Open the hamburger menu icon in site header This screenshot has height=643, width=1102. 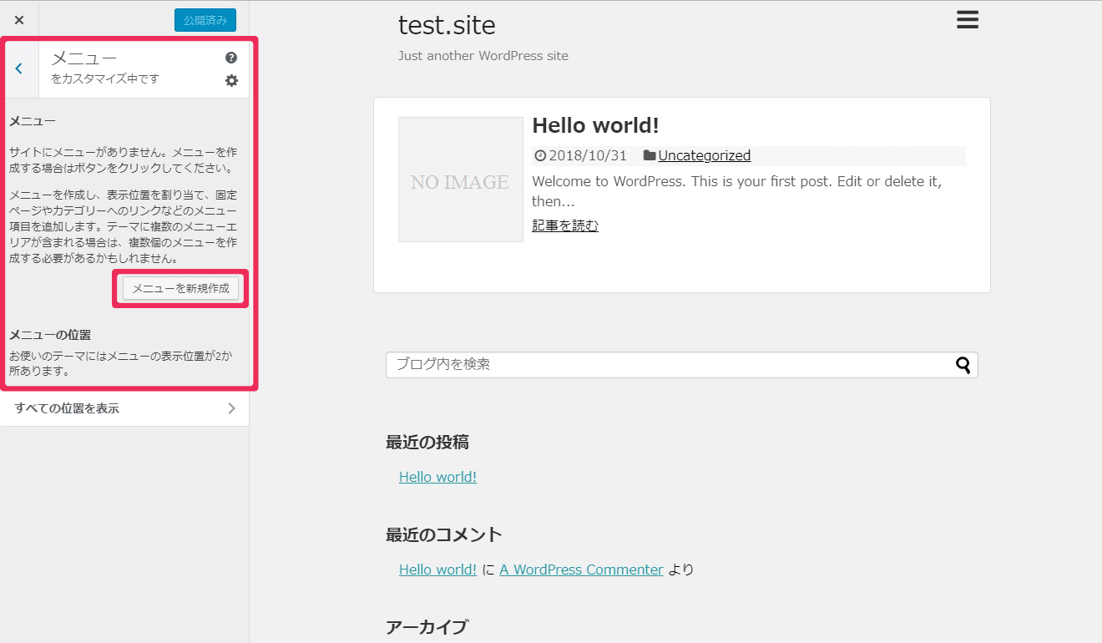[x=967, y=20]
